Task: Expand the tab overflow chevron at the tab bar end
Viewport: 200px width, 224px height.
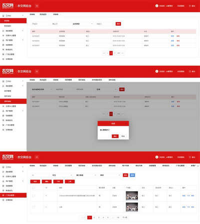Action: 198,166
